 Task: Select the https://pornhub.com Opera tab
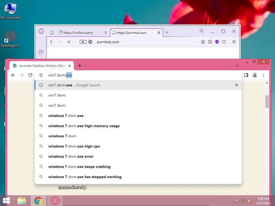coord(136,32)
